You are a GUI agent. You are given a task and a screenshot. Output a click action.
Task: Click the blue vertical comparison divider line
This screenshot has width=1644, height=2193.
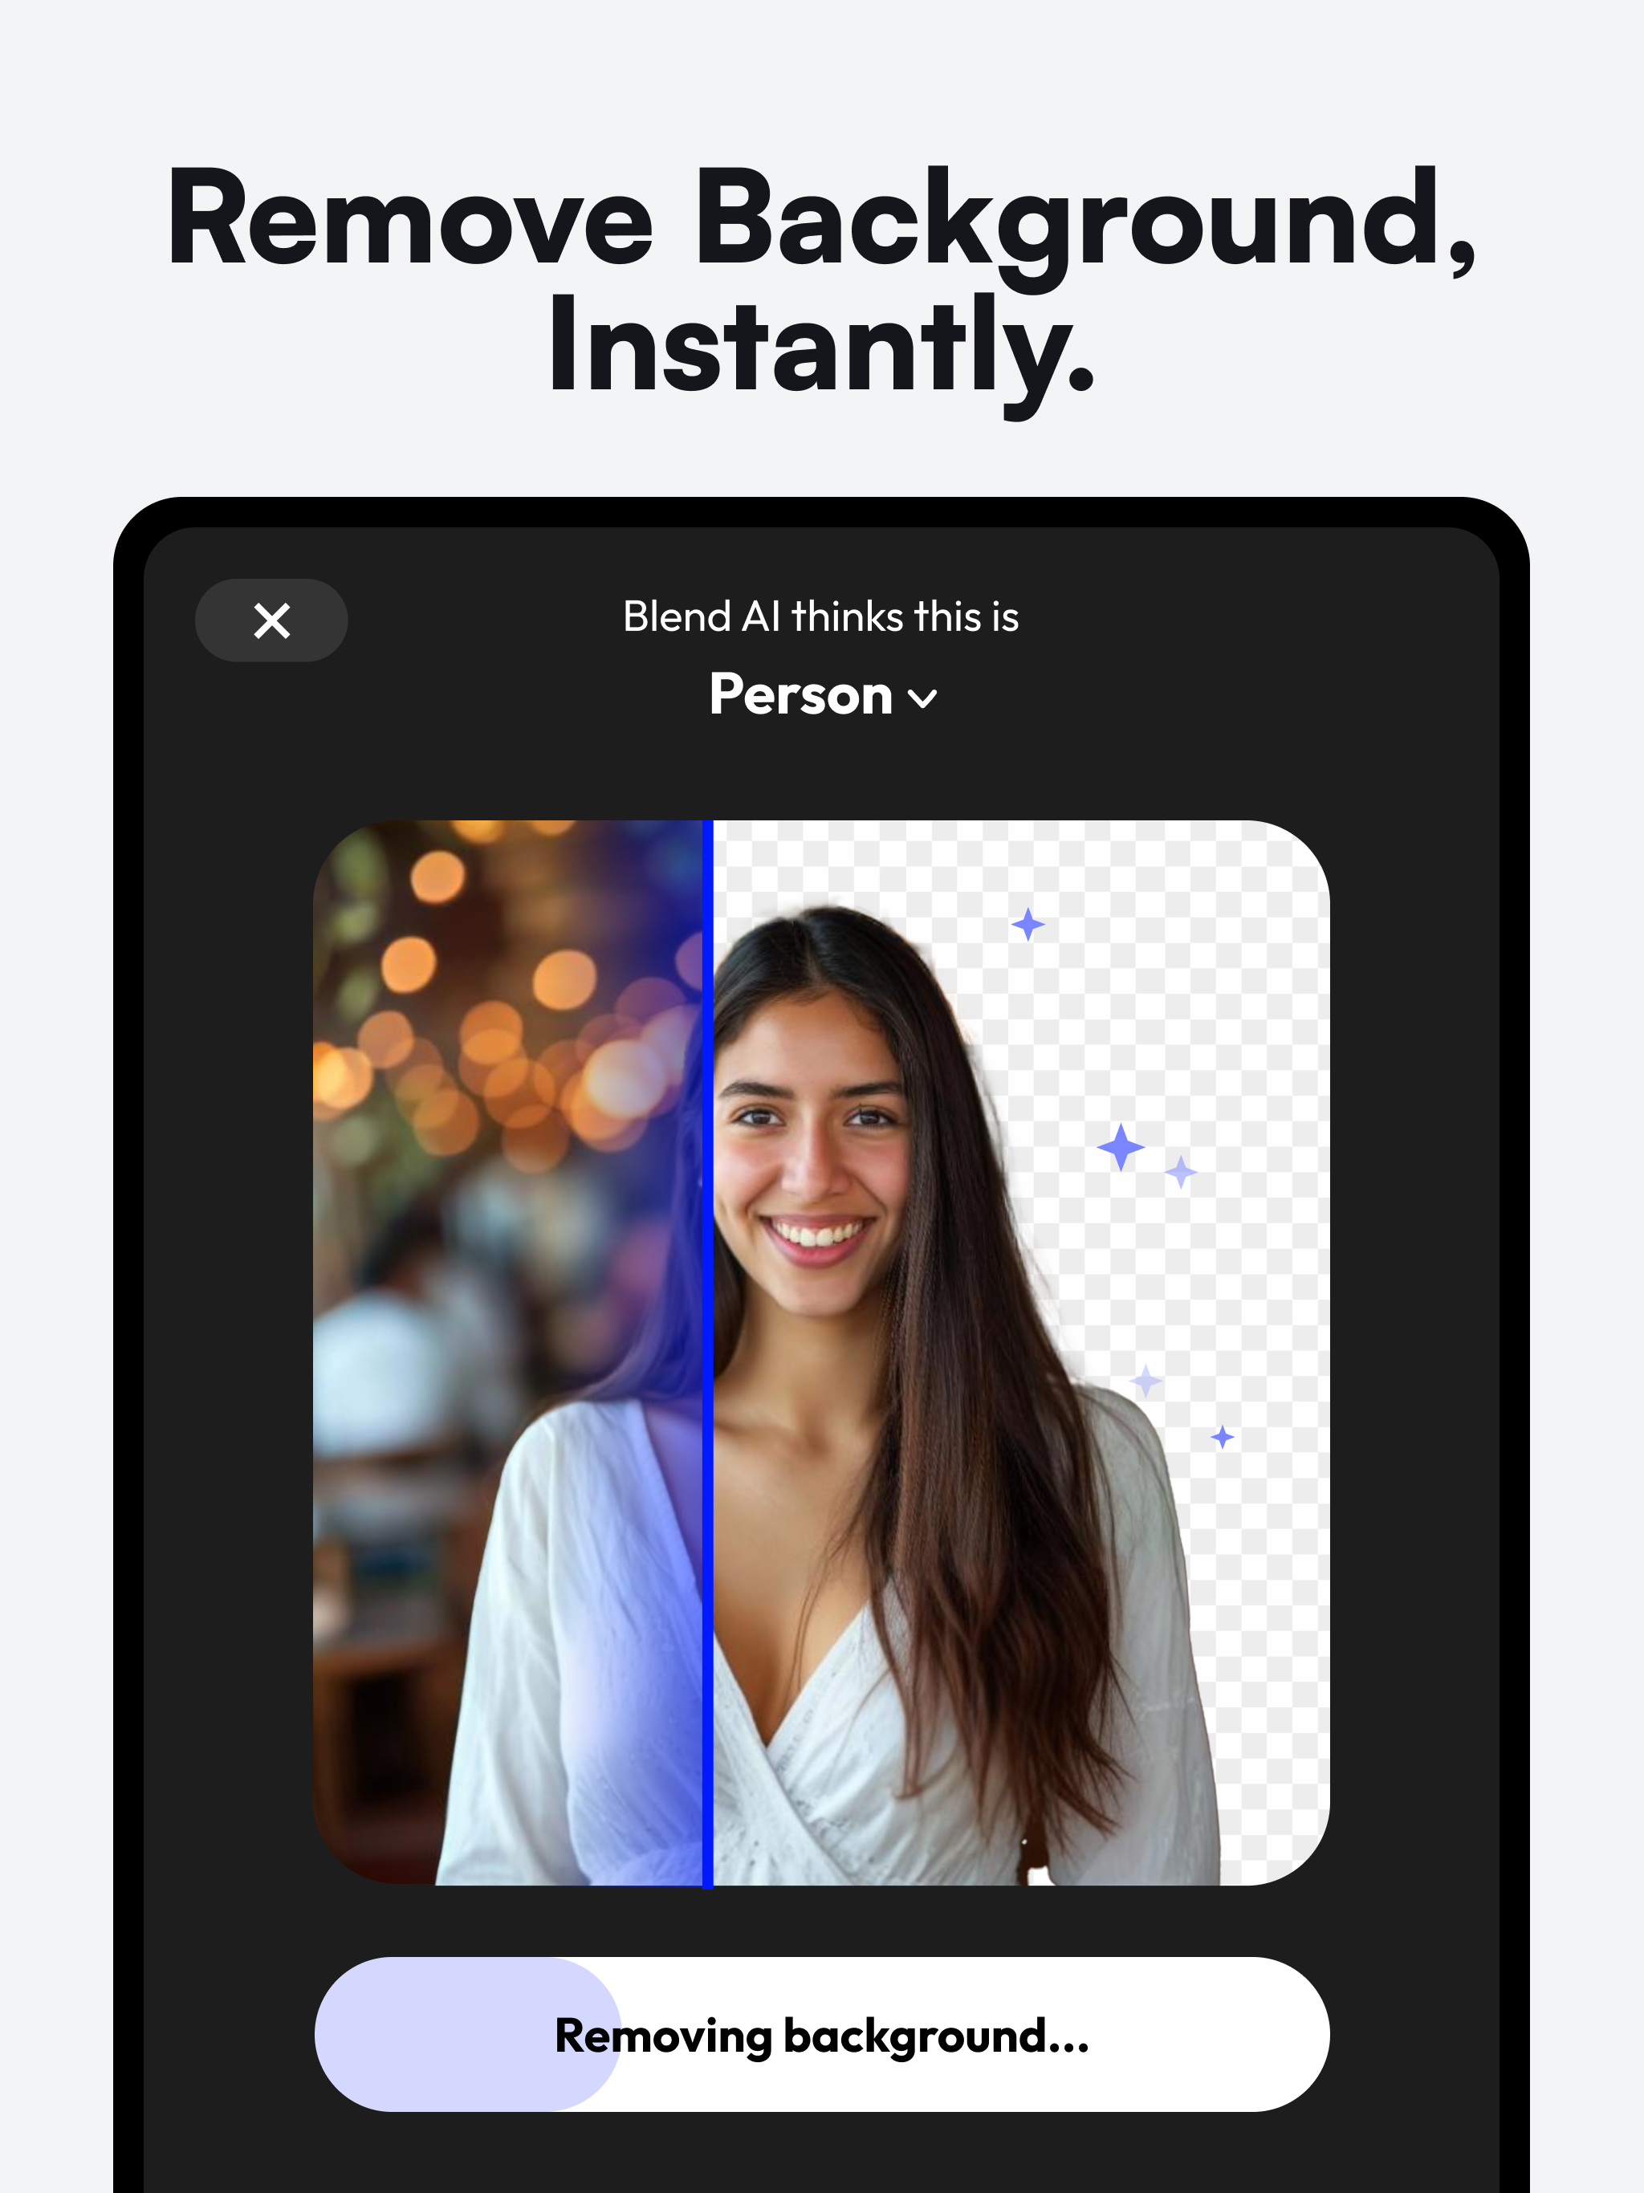(707, 1353)
